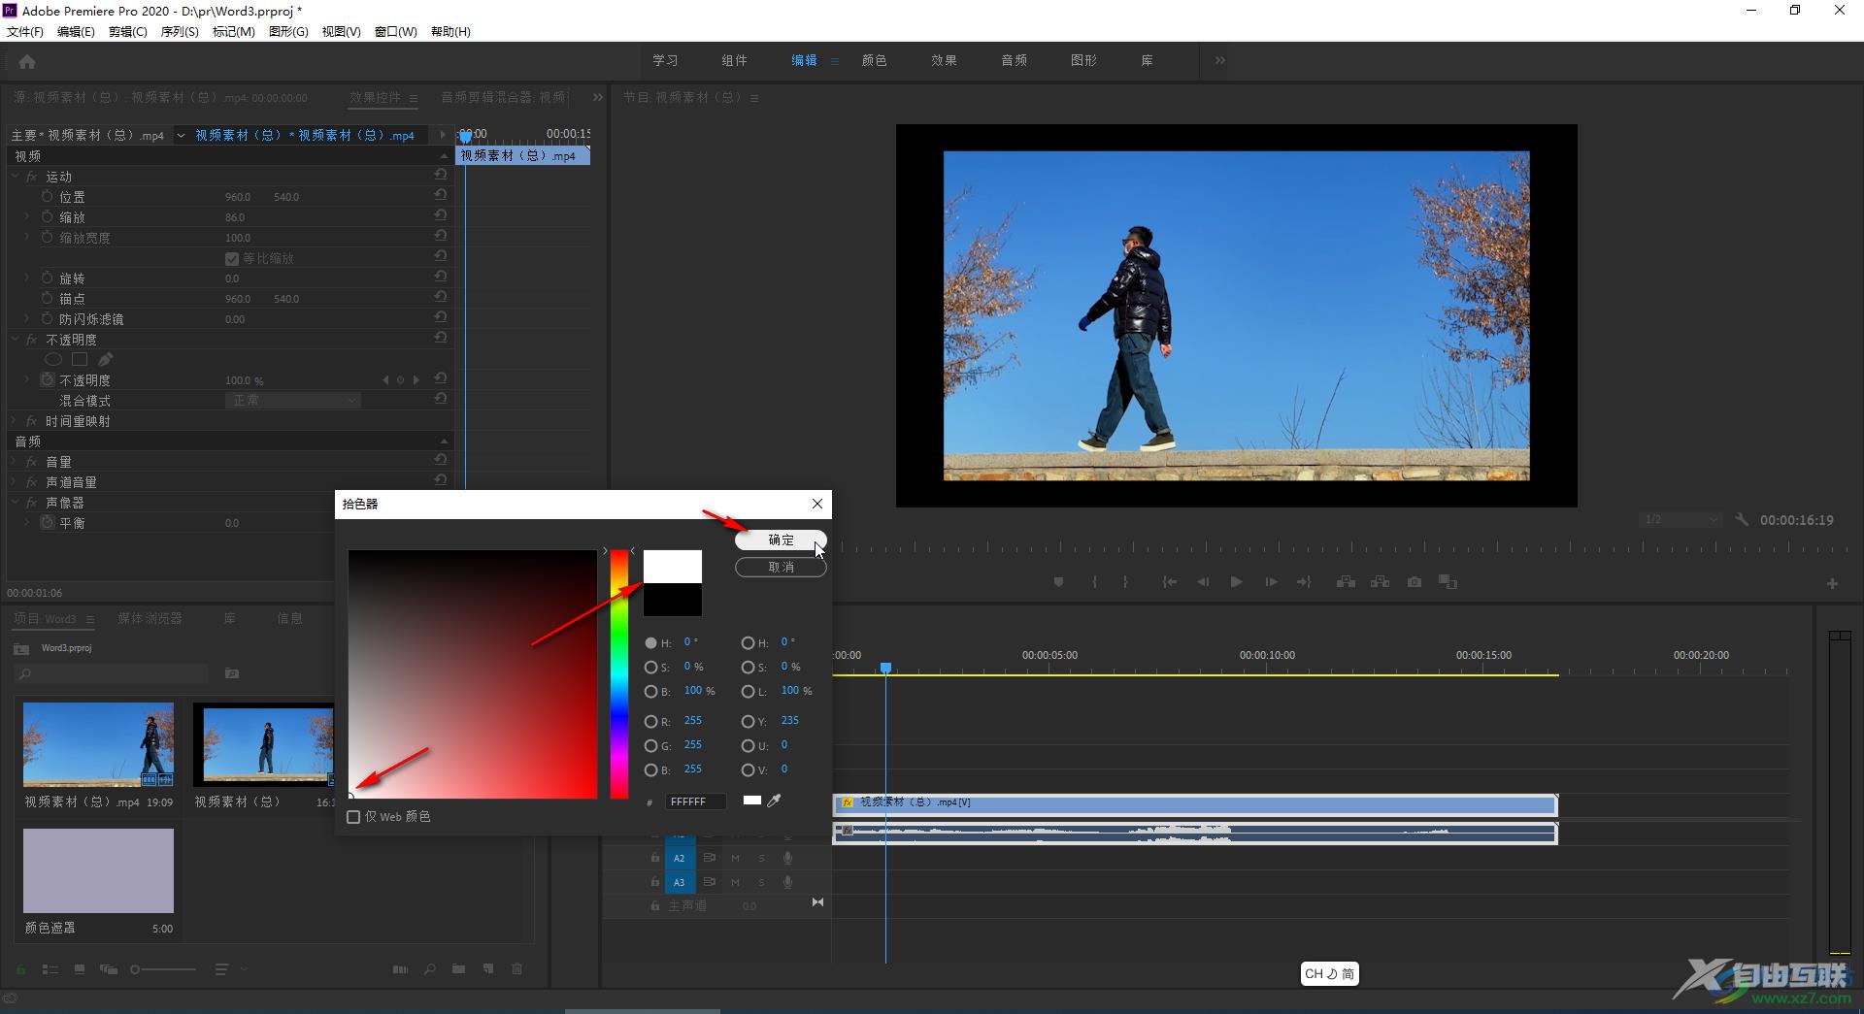Open master clip selector dropdown arrow
This screenshot has height=1014, width=1864.
pos(181,135)
